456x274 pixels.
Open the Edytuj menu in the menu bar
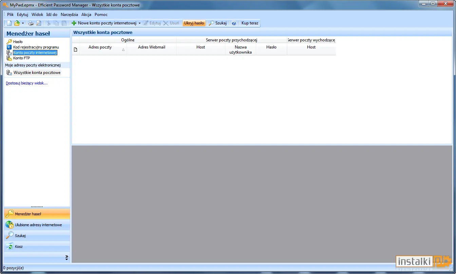tap(22, 15)
